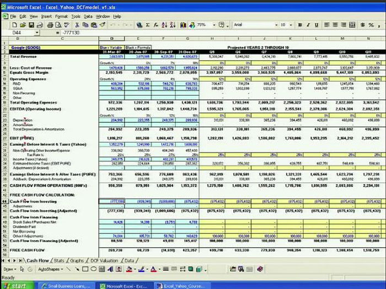386x289 pixels.
Task: Click the Insert Hyperlink globe icon
Action: click(140, 25)
